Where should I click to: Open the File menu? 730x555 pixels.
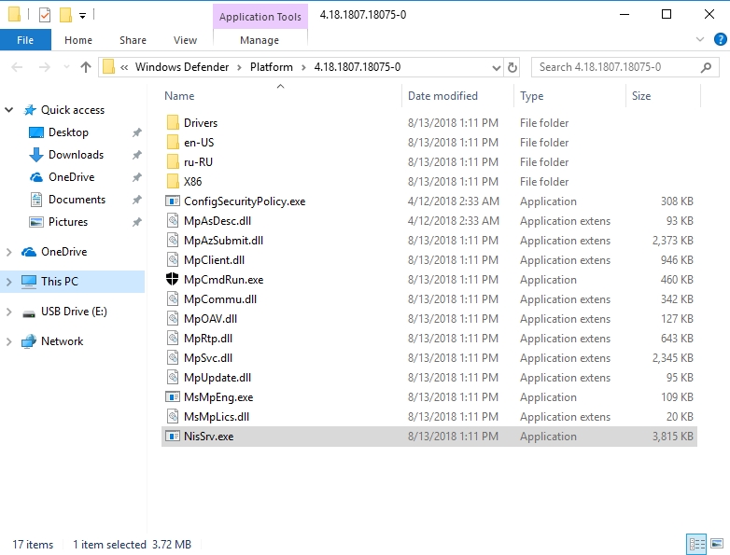click(25, 40)
